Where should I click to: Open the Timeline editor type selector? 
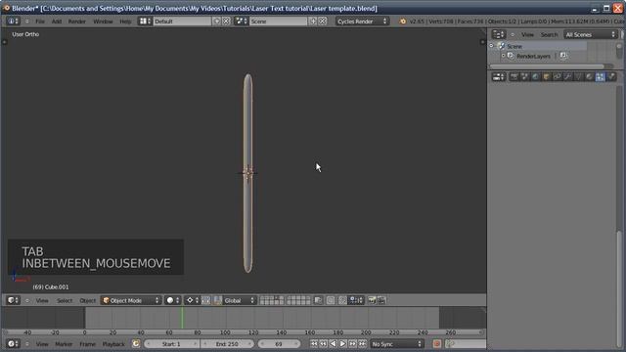(x=13, y=343)
